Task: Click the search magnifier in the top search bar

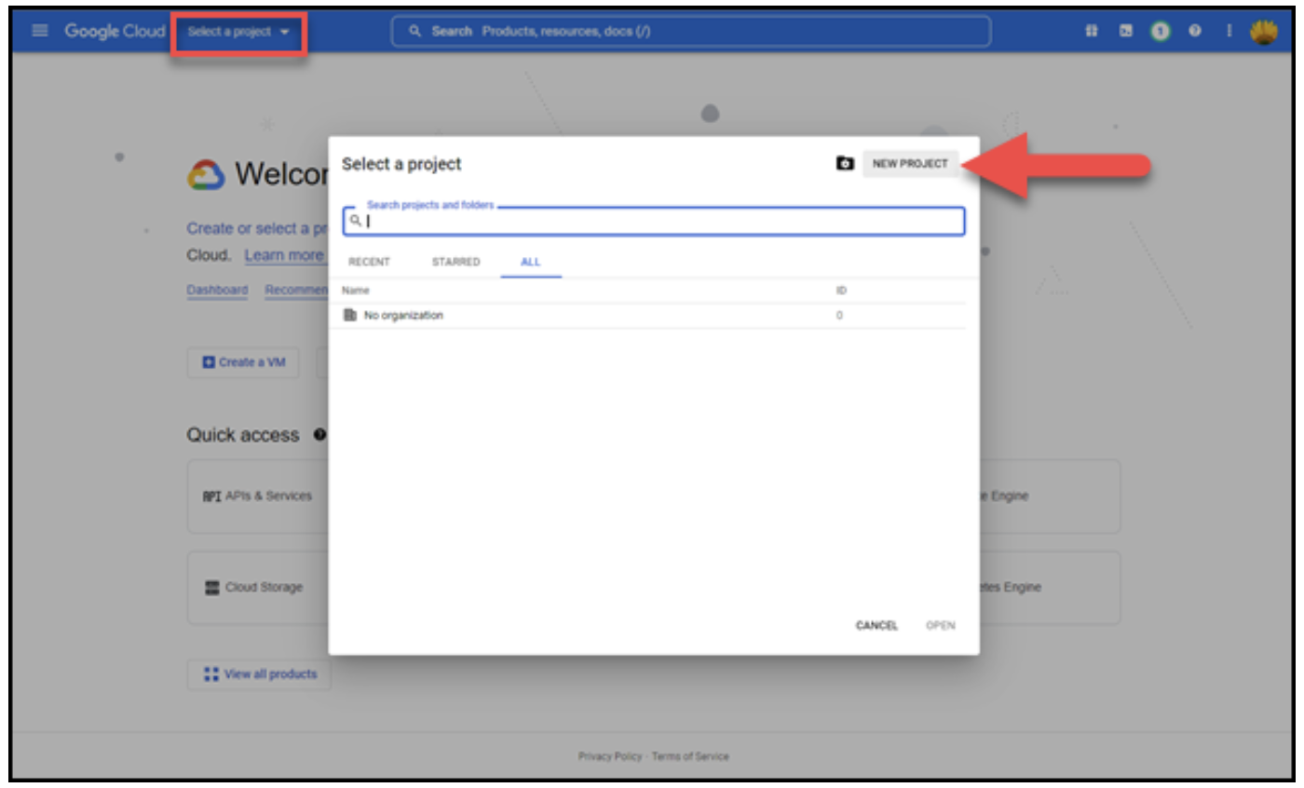Action: [x=415, y=32]
